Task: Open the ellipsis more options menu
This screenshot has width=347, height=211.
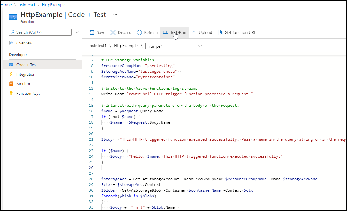Action: tap(115, 15)
